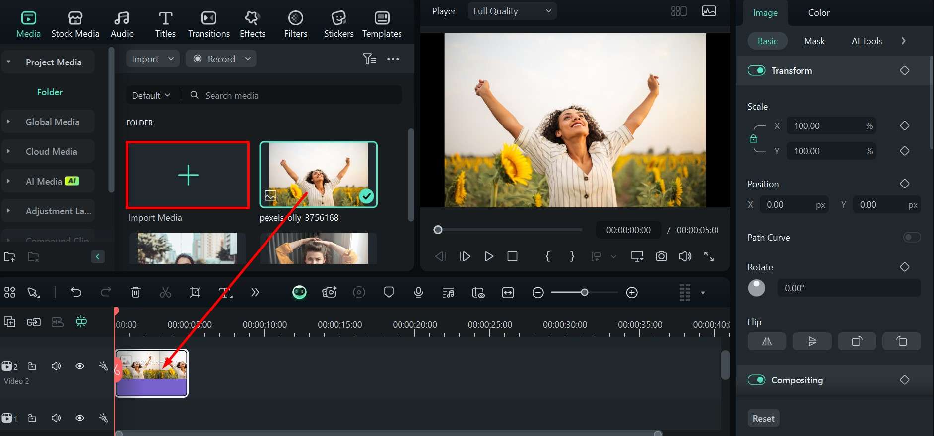Hide the Video 2 track with eye icon

tap(79, 366)
